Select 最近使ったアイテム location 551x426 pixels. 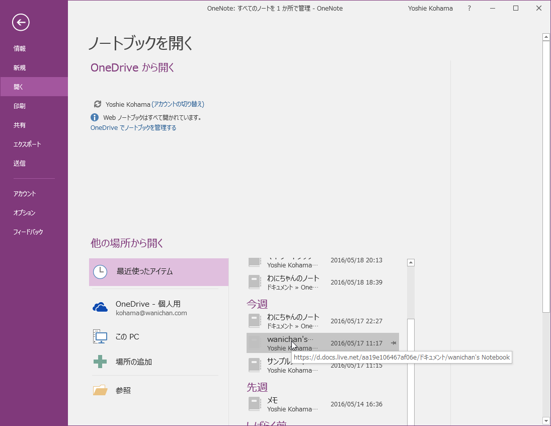tap(159, 272)
